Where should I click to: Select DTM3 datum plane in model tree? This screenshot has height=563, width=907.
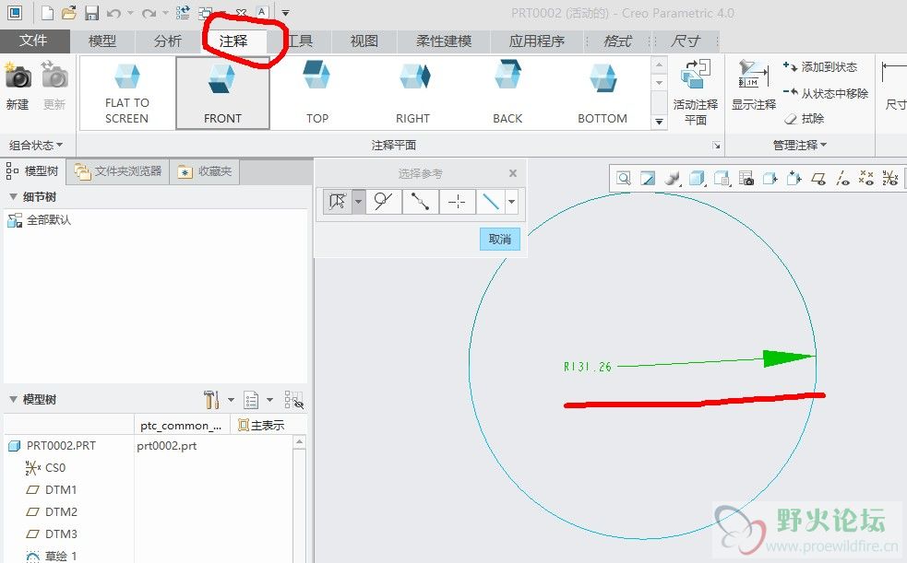52,534
